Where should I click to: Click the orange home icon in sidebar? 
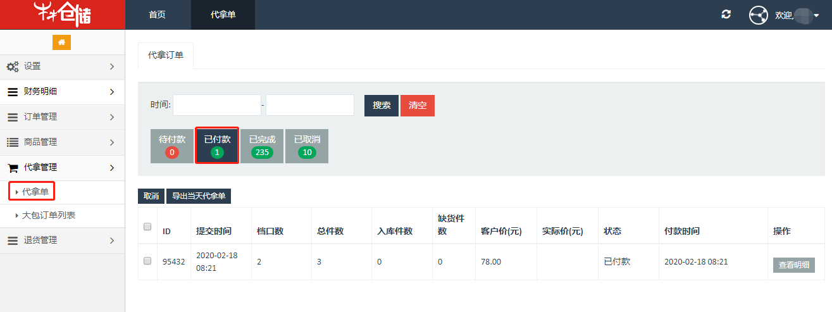61,42
